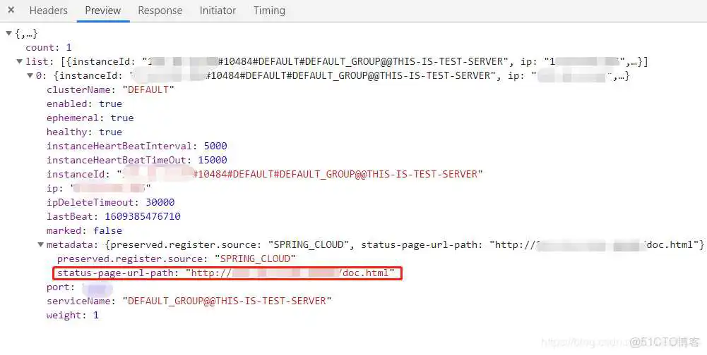
Task: Click the healthy true property row
Action: [84, 132]
